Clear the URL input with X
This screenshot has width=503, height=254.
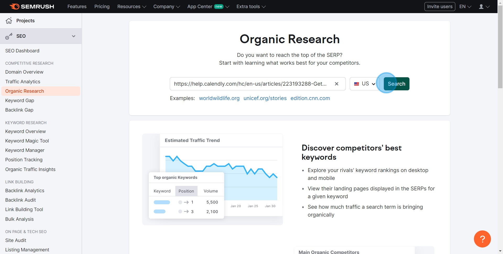click(x=337, y=84)
